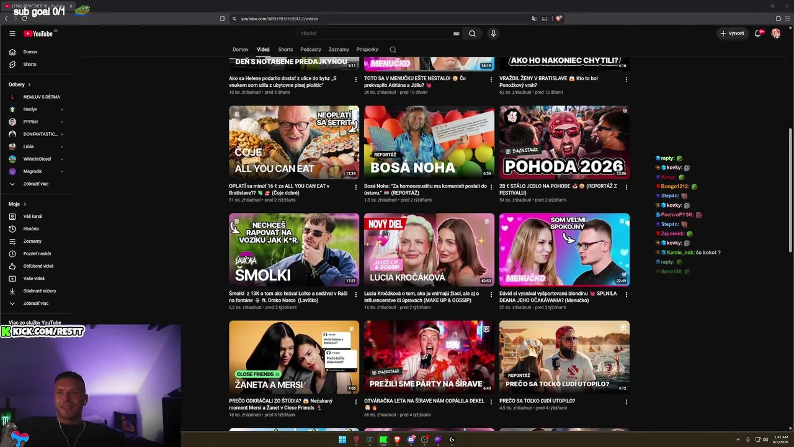Open the LUCIA KROČÁKOVÁ video thumbnail
Viewport: 794px width, 447px height.
429,250
